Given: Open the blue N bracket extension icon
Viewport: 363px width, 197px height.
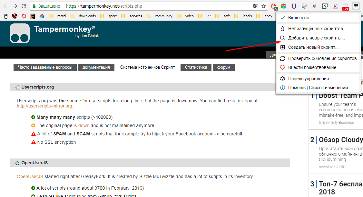Looking at the screenshot, I should click(x=325, y=6).
